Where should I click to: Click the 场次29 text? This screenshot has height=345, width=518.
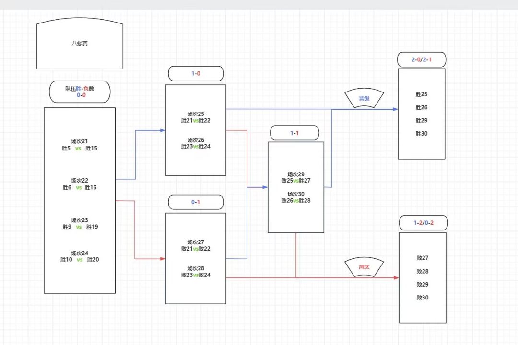(x=296, y=174)
